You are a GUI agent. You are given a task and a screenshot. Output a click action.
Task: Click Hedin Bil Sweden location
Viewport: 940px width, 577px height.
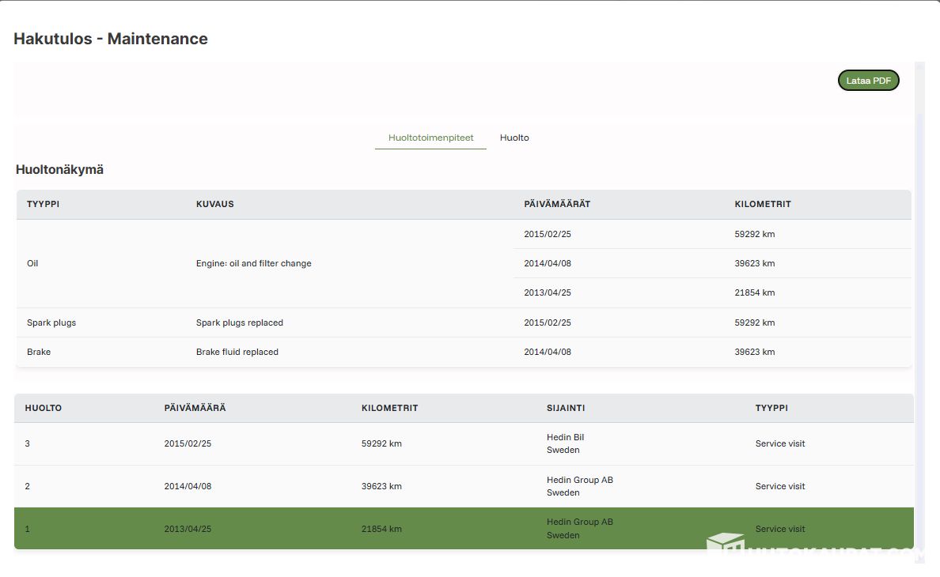click(565, 443)
